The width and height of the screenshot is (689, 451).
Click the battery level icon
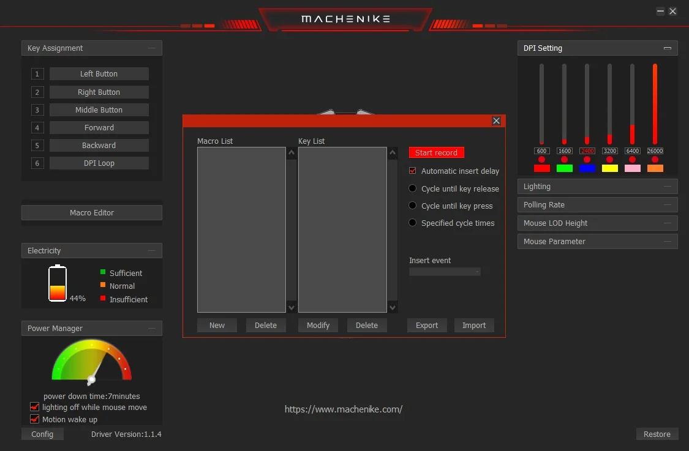[x=58, y=283]
